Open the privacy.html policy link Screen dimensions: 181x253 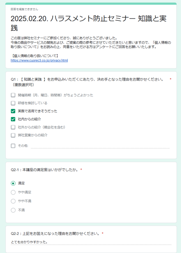click(x=39, y=61)
